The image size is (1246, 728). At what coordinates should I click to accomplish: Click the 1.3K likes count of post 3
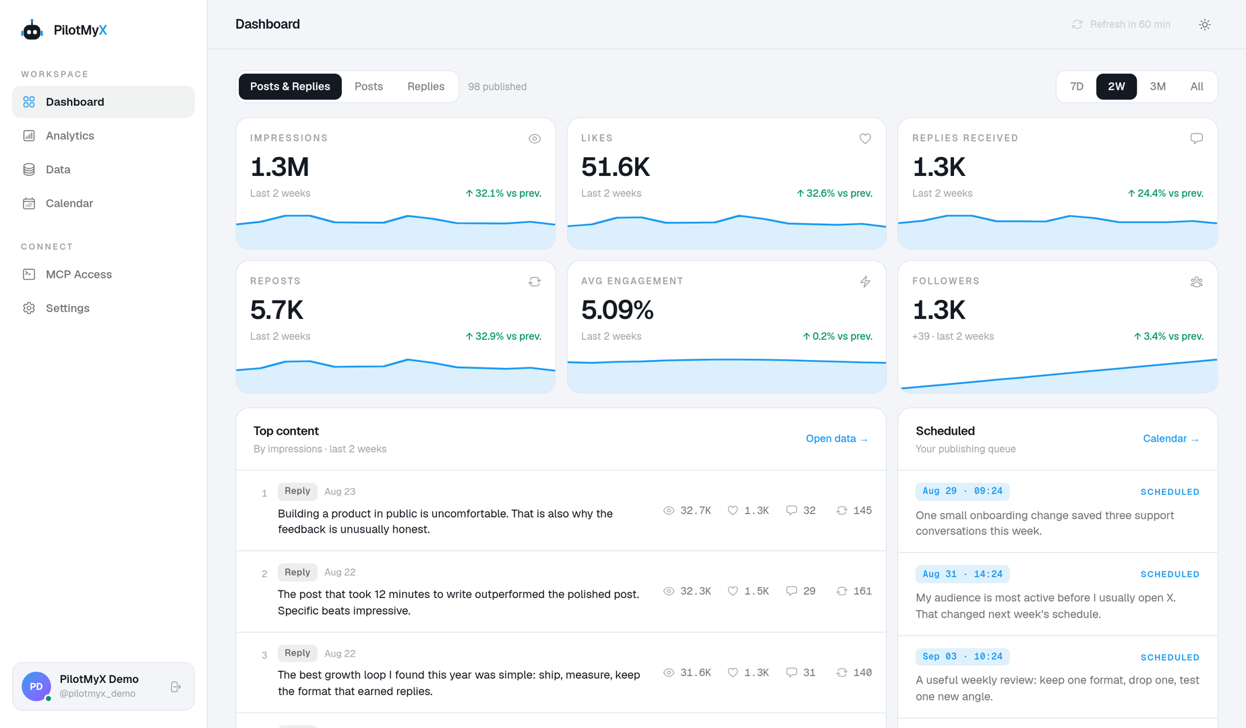pos(756,672)
